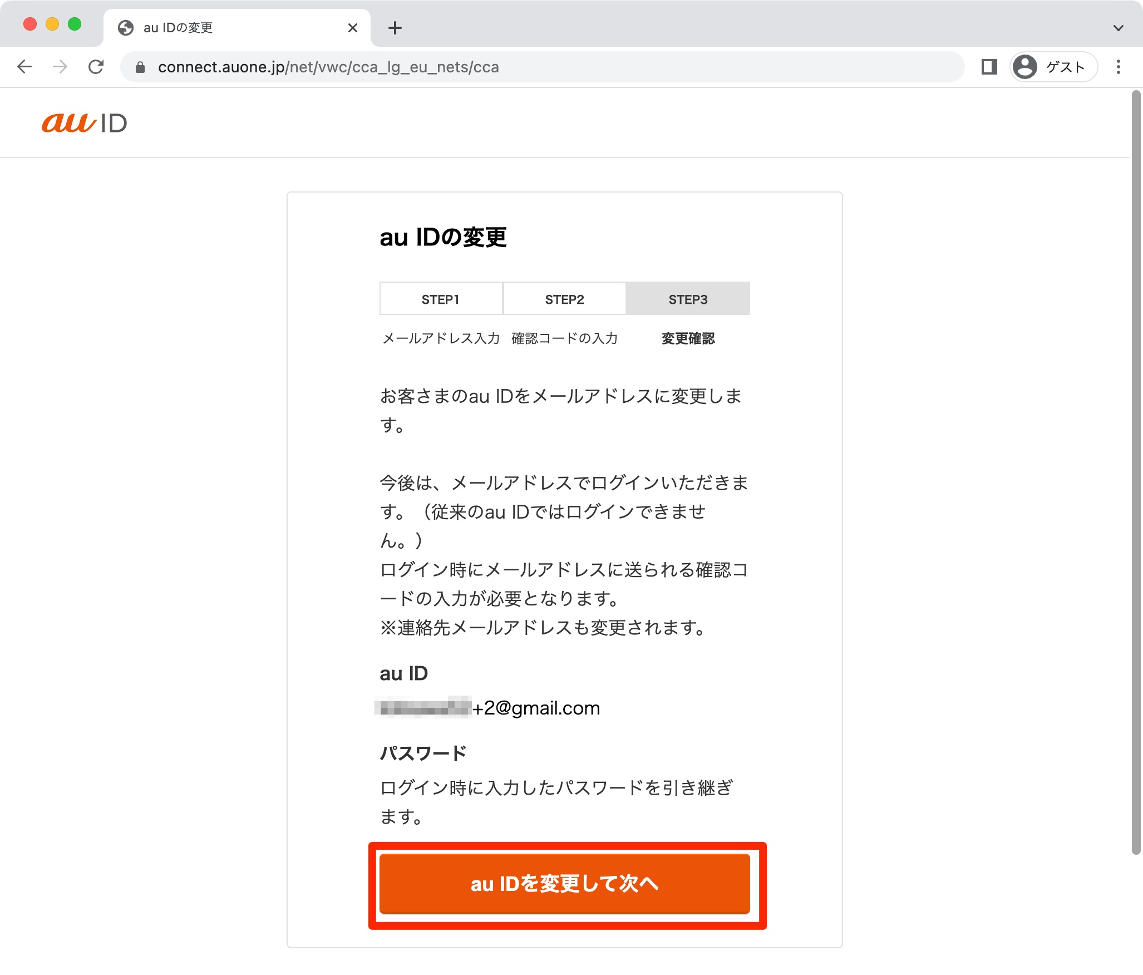Click the 変更確認 step label
The image size is (1143, 975).
click(688, 338)
